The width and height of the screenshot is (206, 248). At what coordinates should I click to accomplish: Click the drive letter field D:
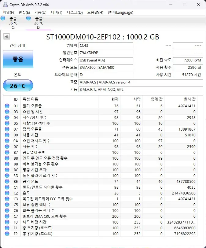click(106, 75)
